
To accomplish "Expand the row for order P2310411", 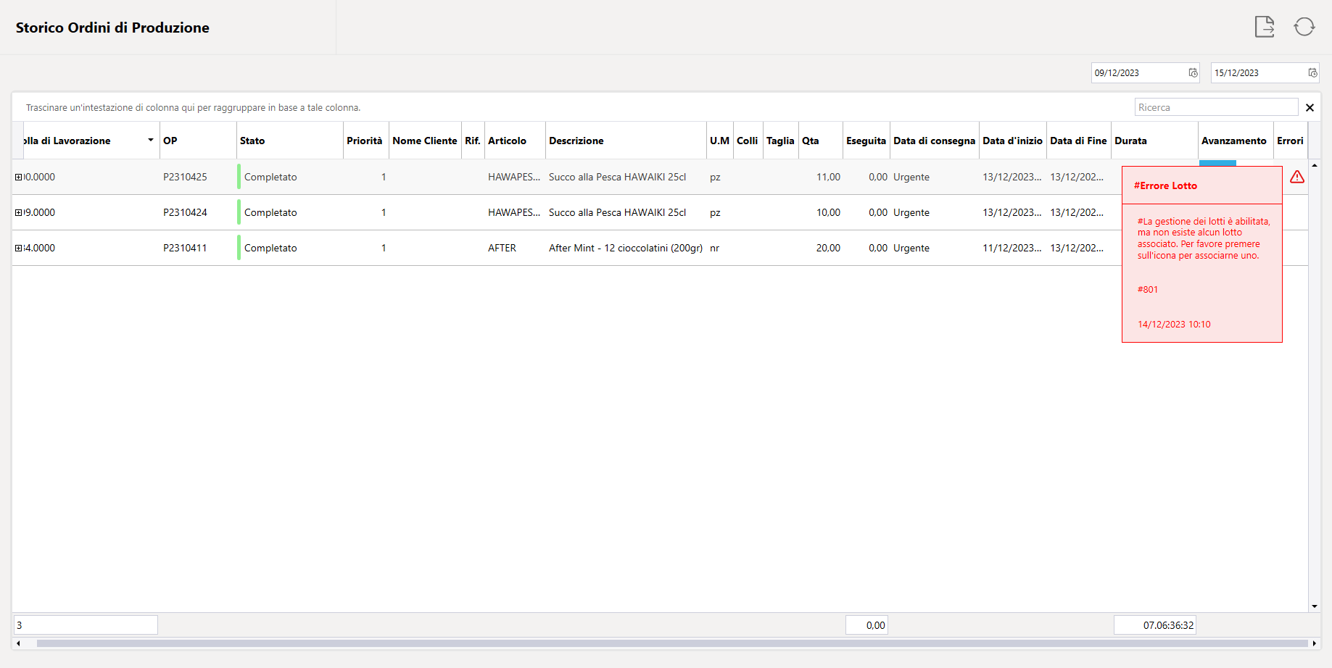I will pos(19,248).
